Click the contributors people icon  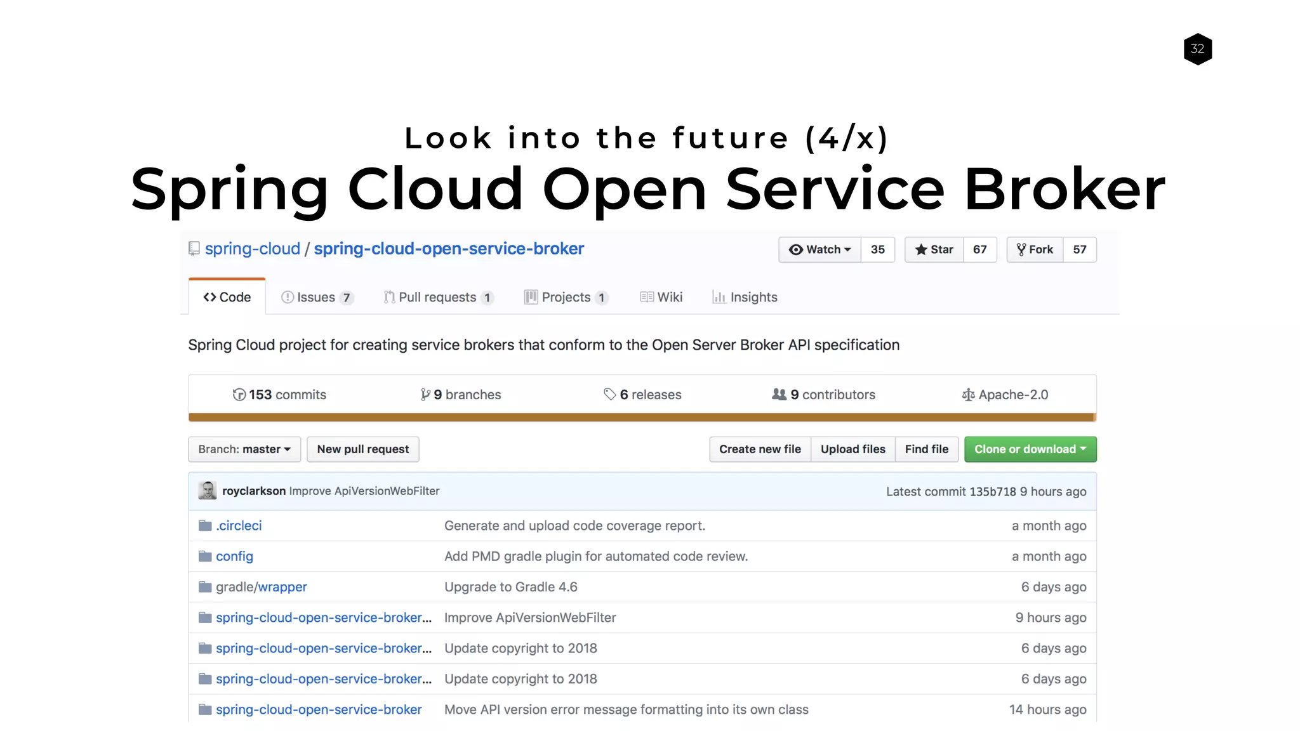(x=779, y=394)
